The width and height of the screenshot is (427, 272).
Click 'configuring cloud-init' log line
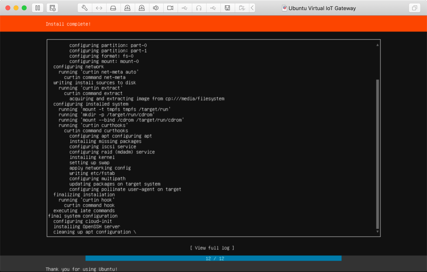click(x=82, y=221)
